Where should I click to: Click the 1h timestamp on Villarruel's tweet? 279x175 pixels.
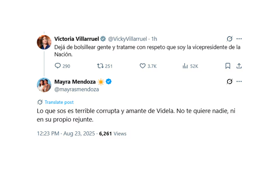[x=154, y=38]
